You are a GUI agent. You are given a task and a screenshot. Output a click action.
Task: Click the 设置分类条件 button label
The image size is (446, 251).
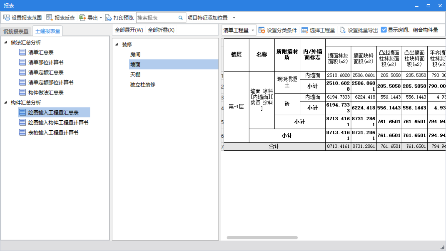(282, 30)
